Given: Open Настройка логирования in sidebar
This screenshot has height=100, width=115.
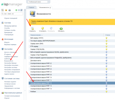Looking at the screenshot, I should click(x=12, y=70).
